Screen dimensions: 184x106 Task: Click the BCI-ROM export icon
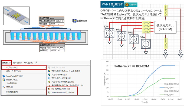tap(49, 89)
